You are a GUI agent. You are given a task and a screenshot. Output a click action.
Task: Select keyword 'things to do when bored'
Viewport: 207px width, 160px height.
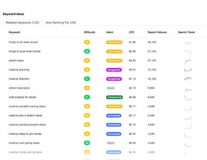(x=23, y=42)
